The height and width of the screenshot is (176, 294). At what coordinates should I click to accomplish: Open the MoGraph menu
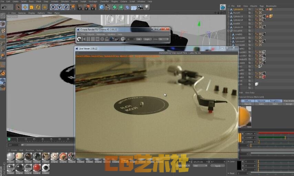(x=93, y=1)
